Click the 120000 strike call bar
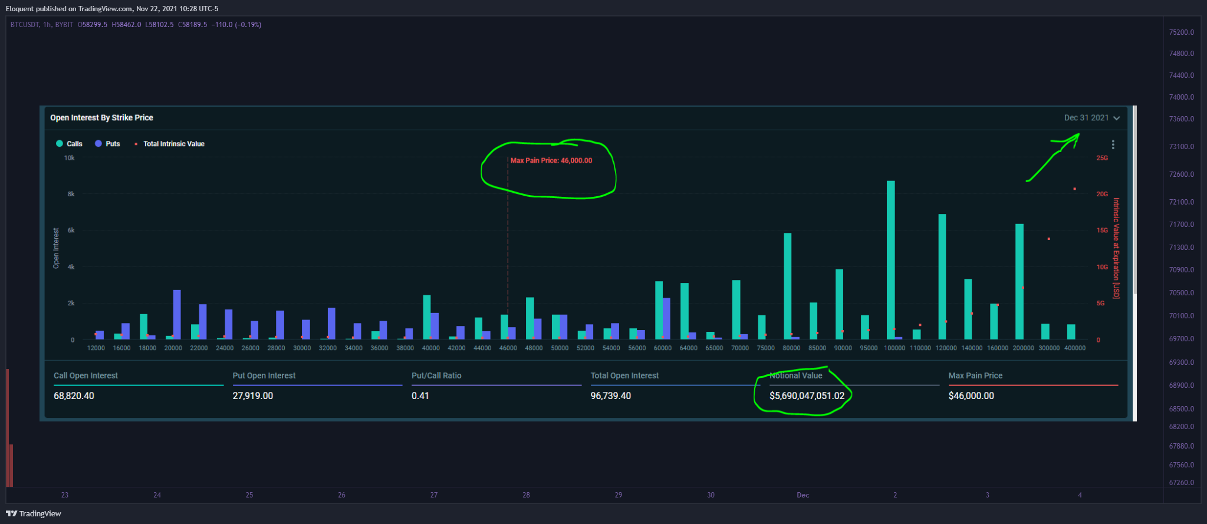The width and height of the screenshot is (1207, 524). coord(942,276)
